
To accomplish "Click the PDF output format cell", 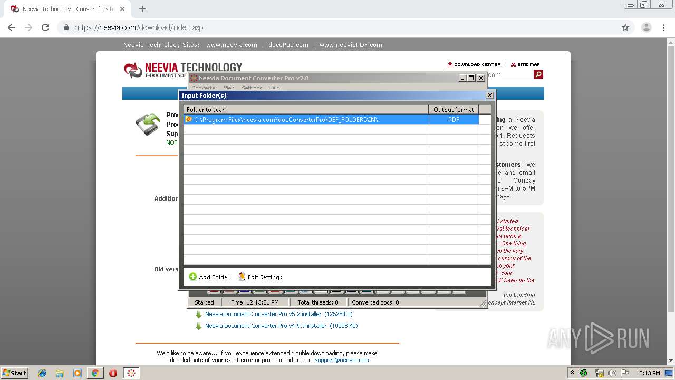I will click(454, 119).
